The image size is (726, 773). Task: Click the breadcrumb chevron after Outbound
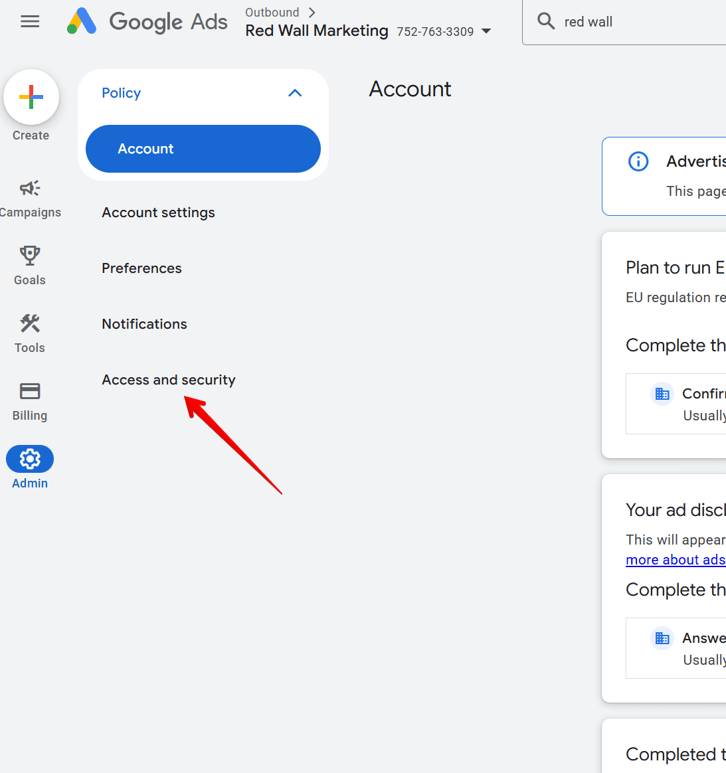point(312,13)
